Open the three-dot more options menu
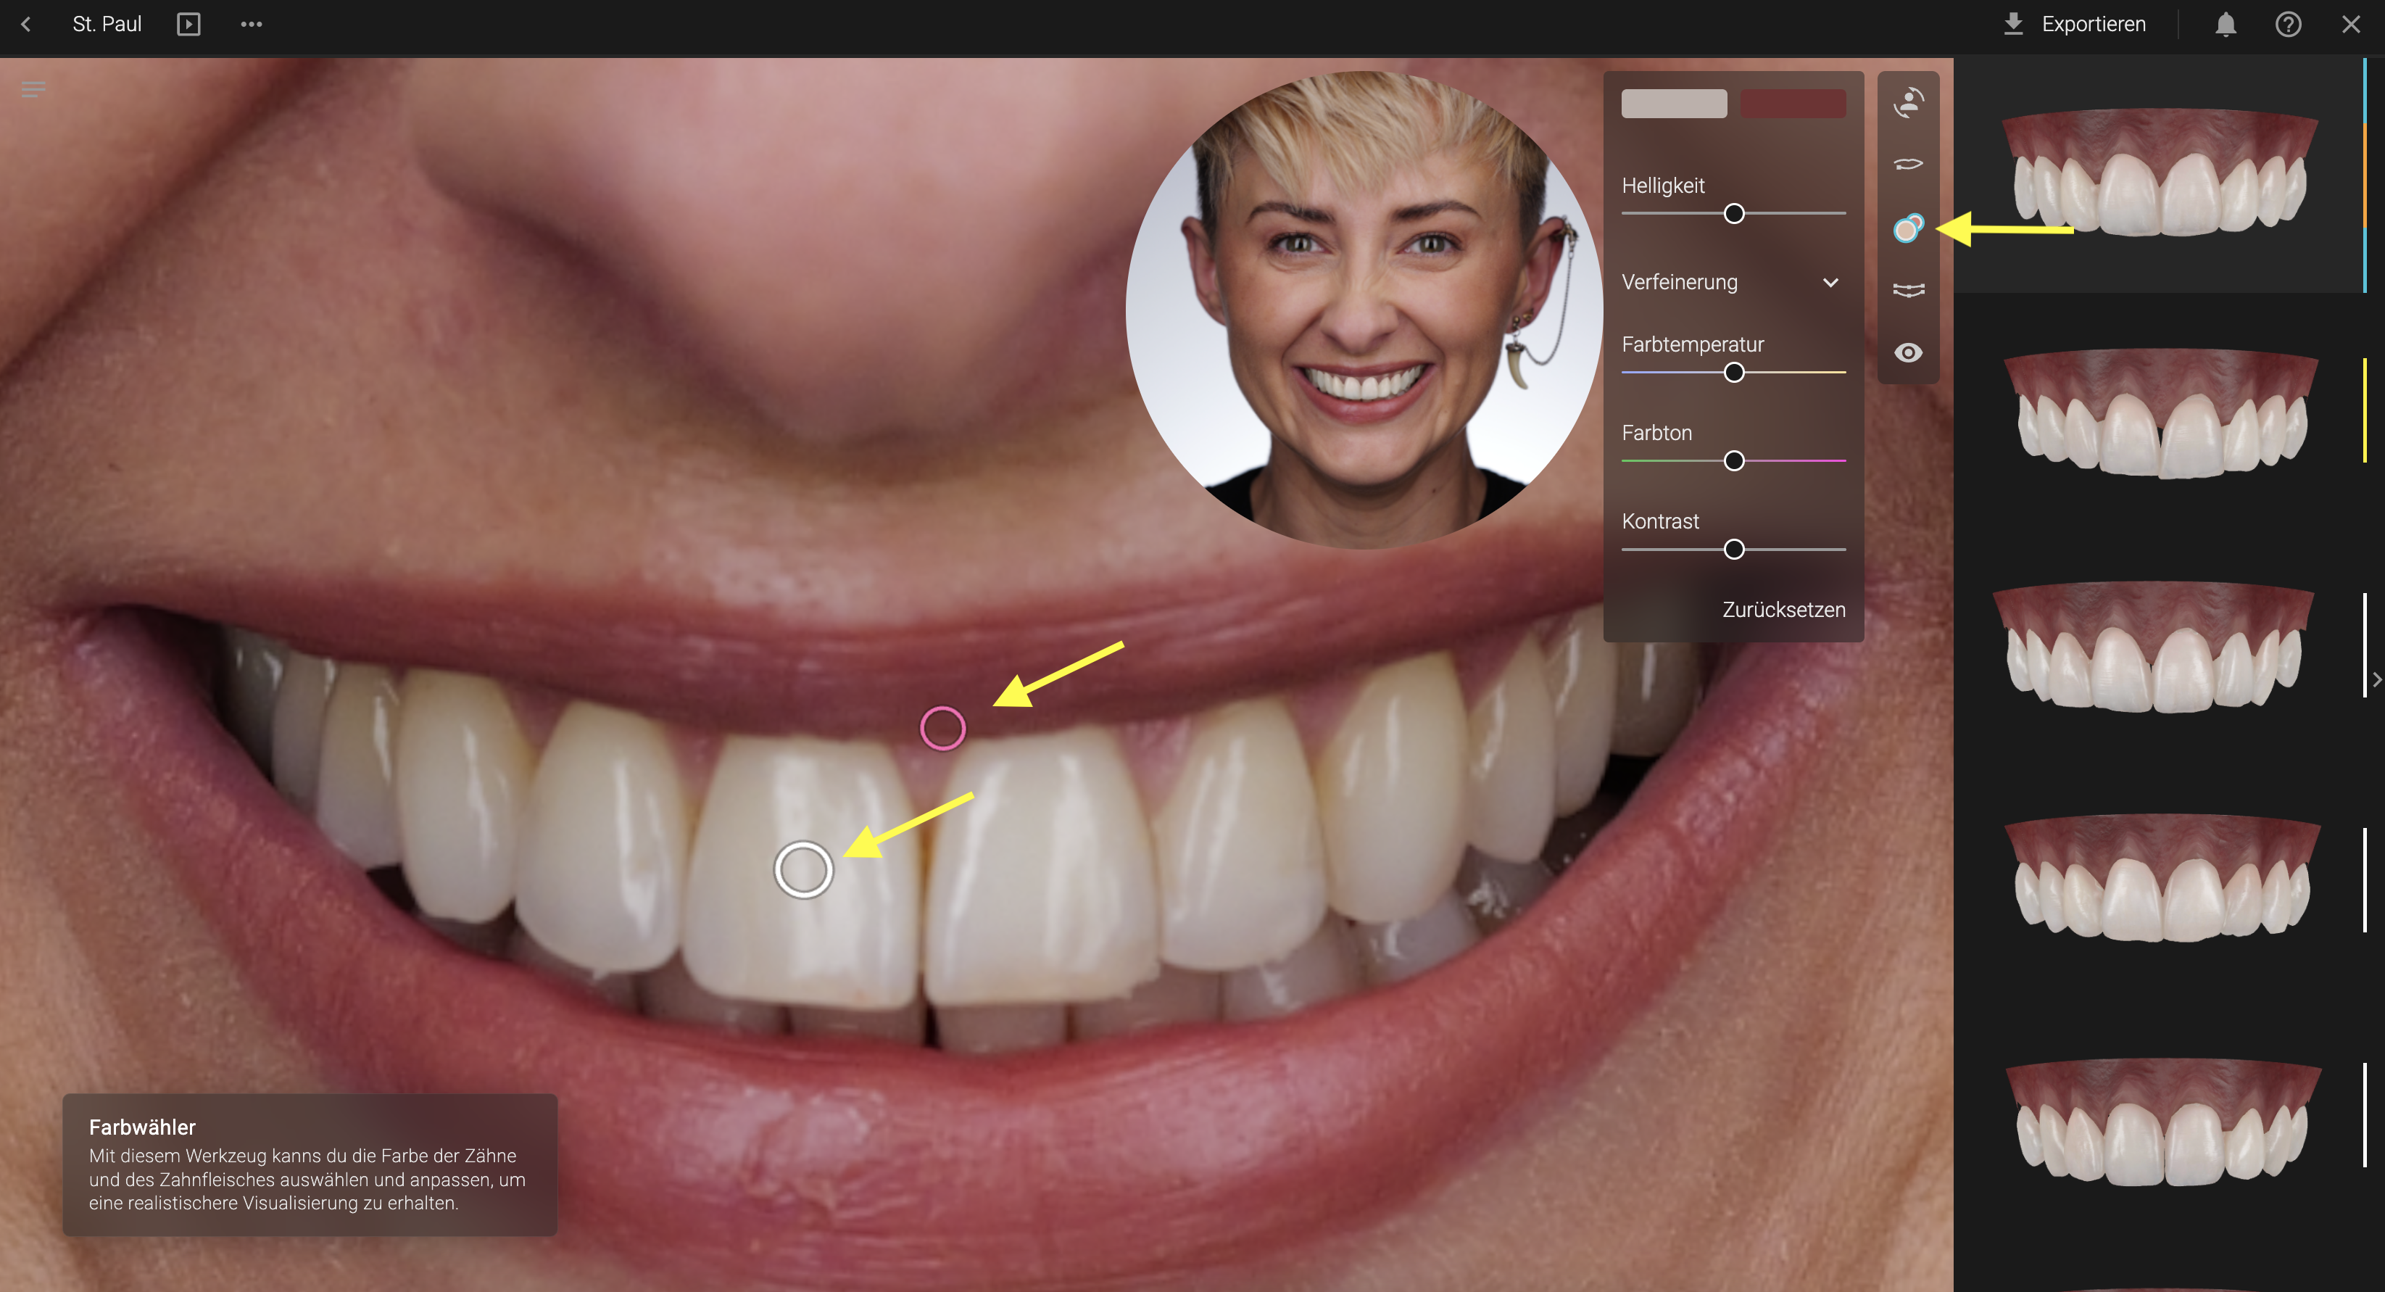Image resolution: width=2385 pixels, height=1292 pixels. [251, 25]
